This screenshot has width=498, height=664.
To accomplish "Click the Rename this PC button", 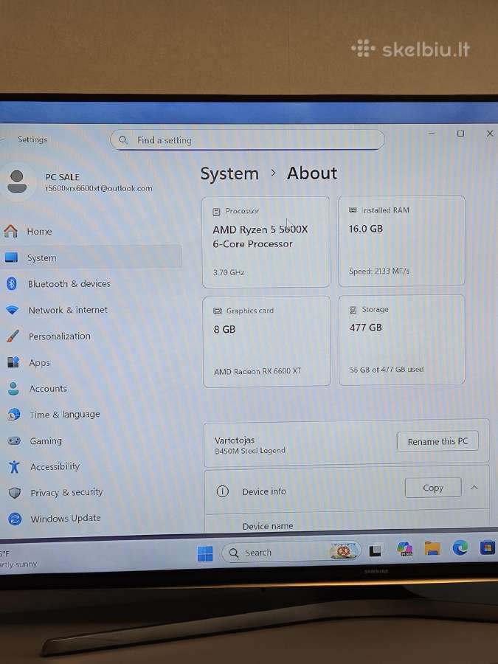I will coord(438,441).
